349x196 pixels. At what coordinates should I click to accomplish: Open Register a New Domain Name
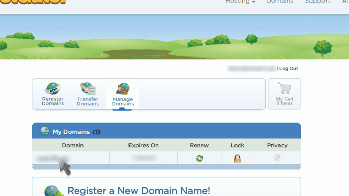pyautogui.click(x=139, y=190)
